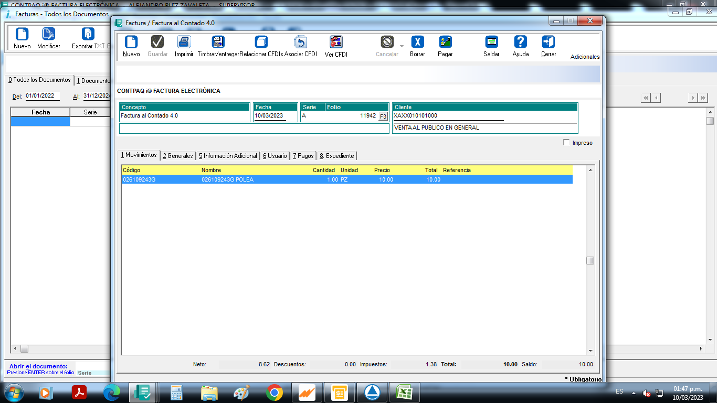Toggle the Impreso checkbox

[x=566, y=142]
